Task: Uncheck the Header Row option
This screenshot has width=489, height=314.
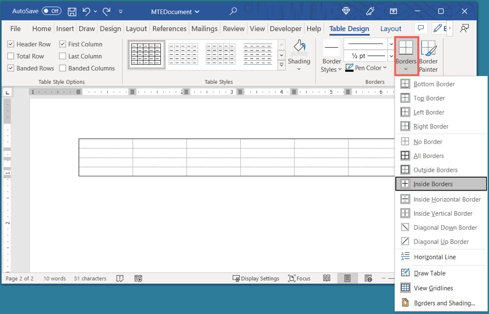Action: [10, 44]
